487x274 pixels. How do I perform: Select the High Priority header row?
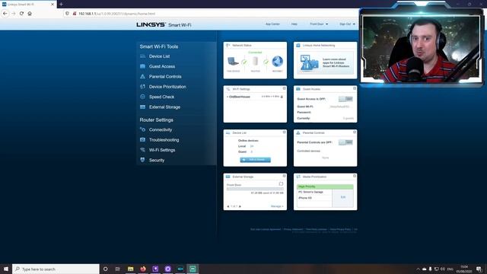325,186
